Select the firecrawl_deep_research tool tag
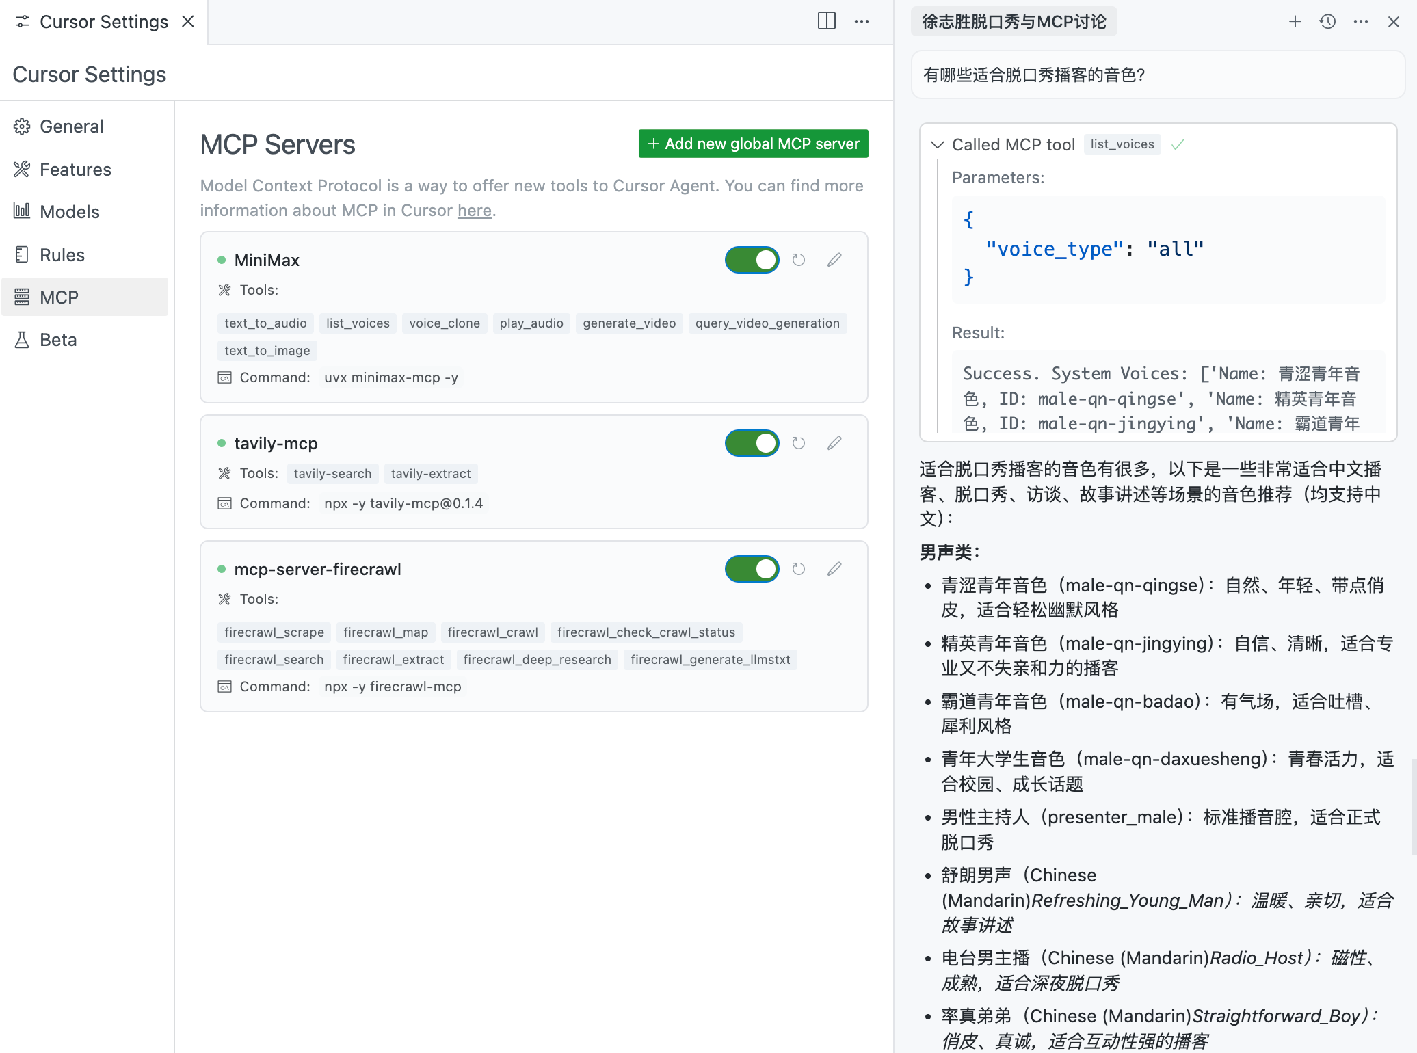 537,660
